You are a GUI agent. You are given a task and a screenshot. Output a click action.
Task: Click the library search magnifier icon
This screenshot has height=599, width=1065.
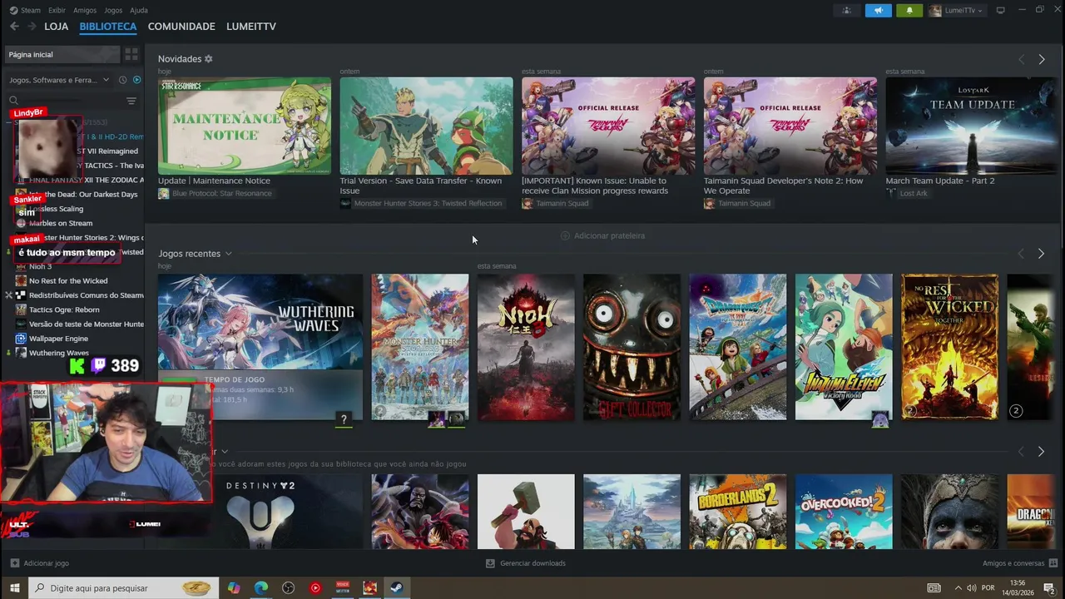point(13,101)
